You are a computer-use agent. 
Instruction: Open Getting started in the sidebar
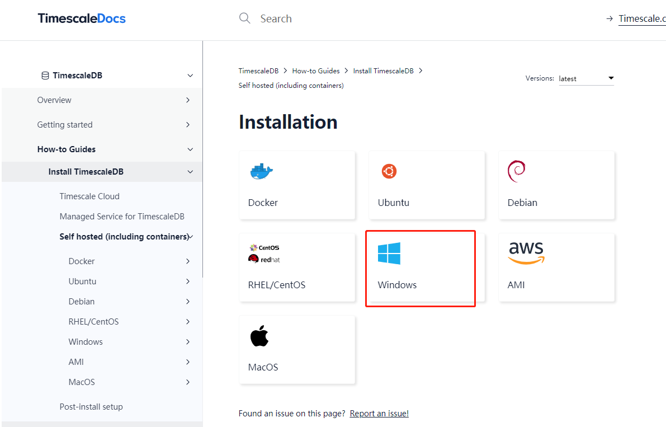pyautogui.click(x=64, y=124)
